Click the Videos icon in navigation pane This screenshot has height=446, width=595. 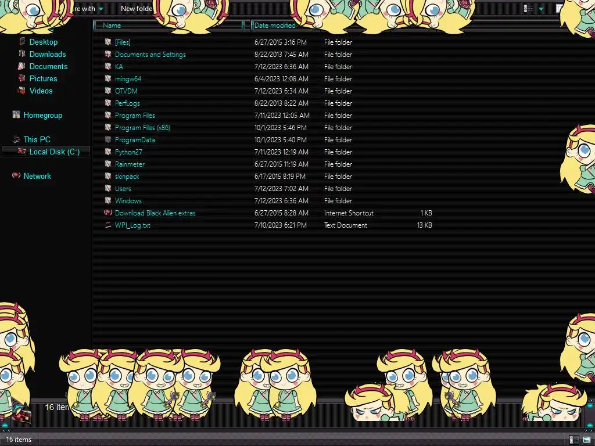(21, 90)
